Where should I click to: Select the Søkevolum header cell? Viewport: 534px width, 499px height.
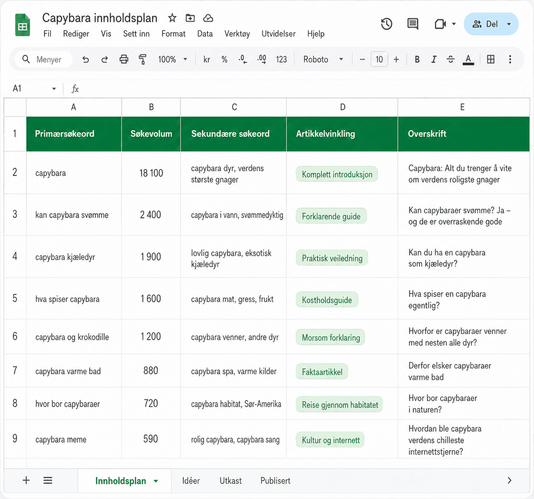click(151, 134)
